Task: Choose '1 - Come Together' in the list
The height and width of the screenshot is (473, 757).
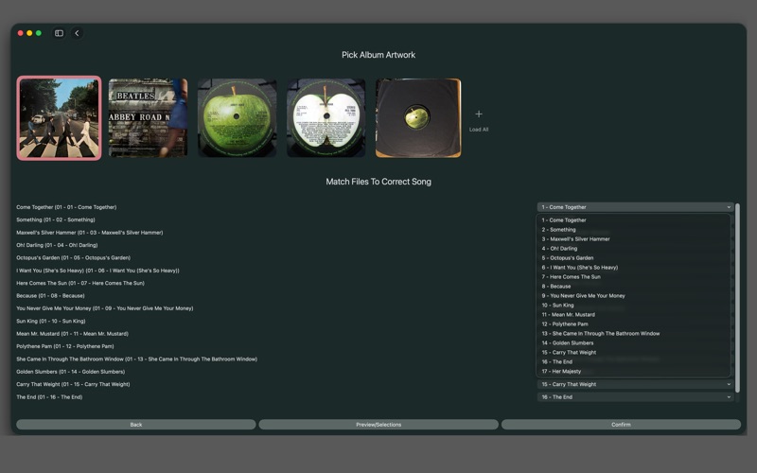Action: [x=633, y=220]
